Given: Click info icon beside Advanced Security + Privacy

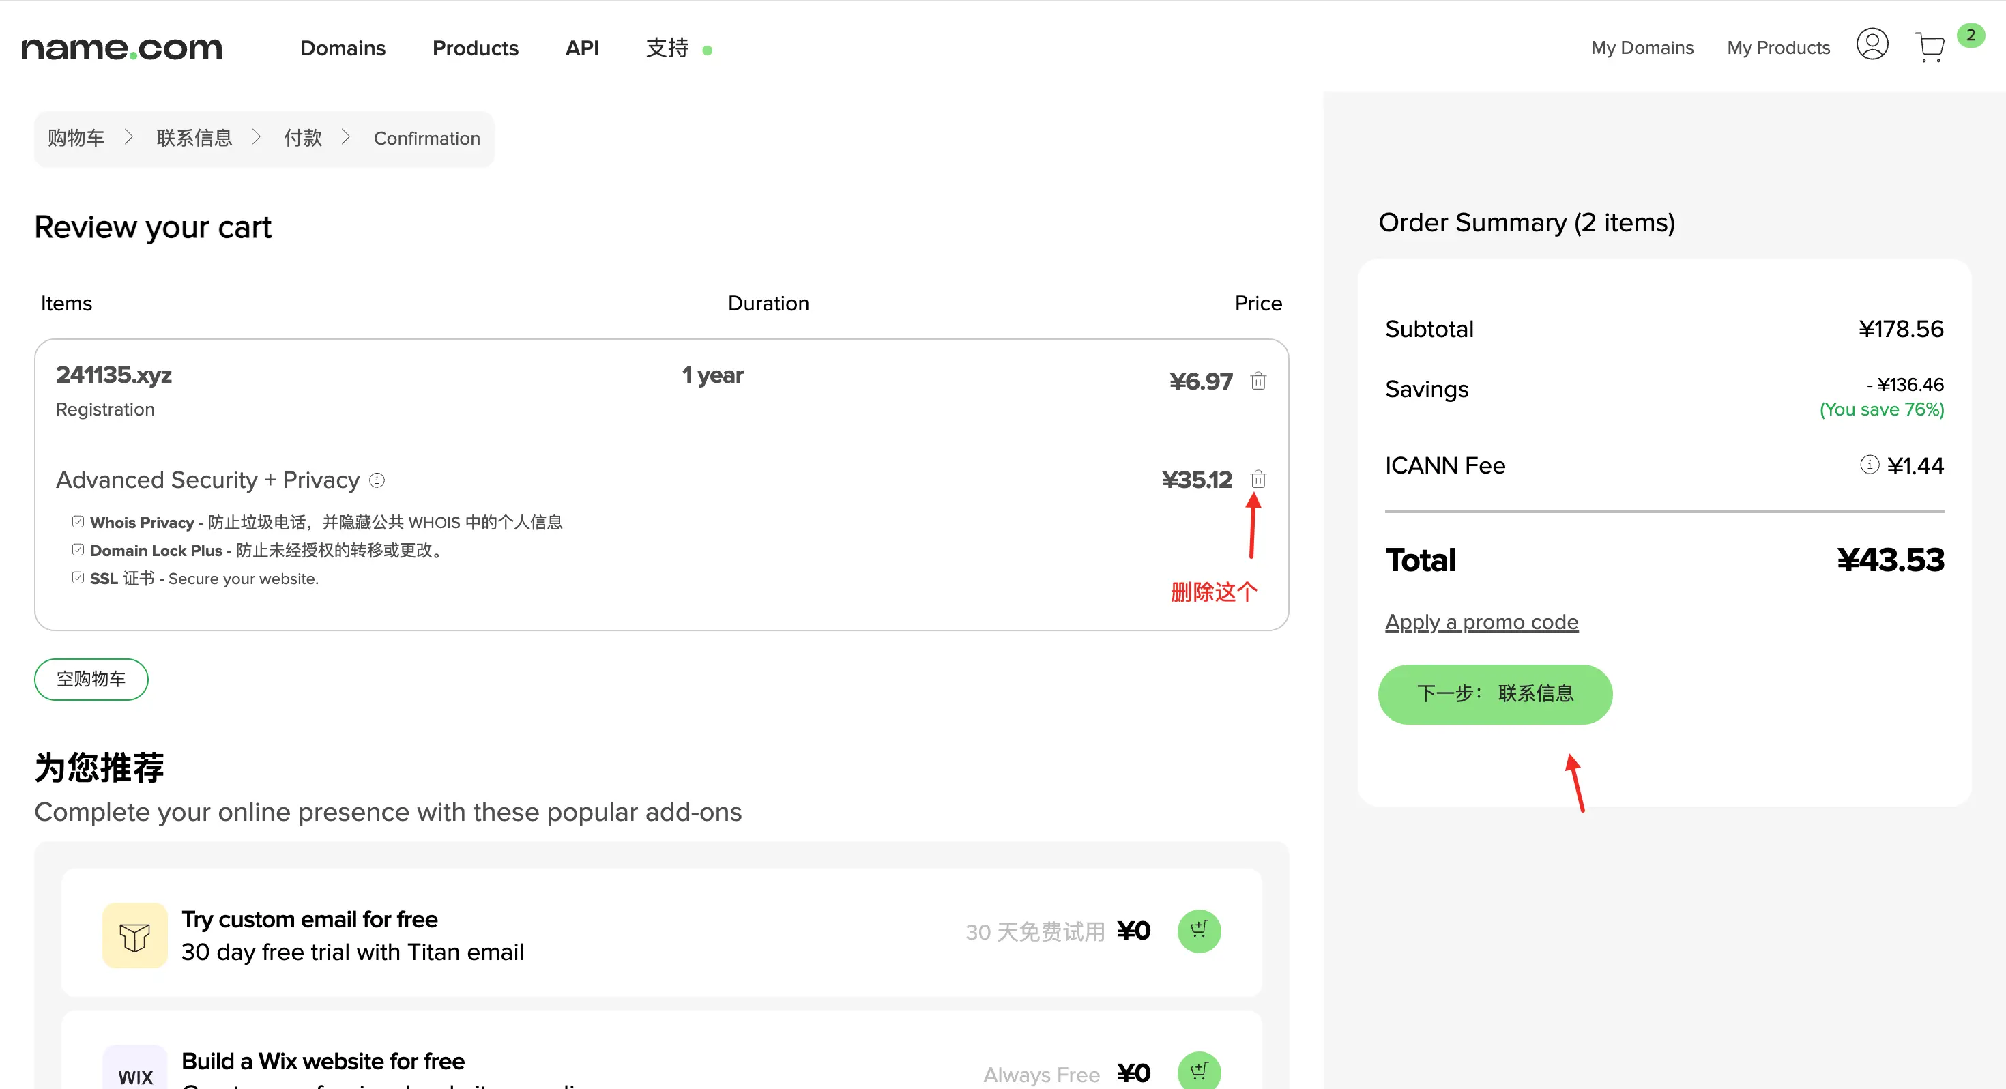Looking at the screenshot, I should (x=377, y=480).
